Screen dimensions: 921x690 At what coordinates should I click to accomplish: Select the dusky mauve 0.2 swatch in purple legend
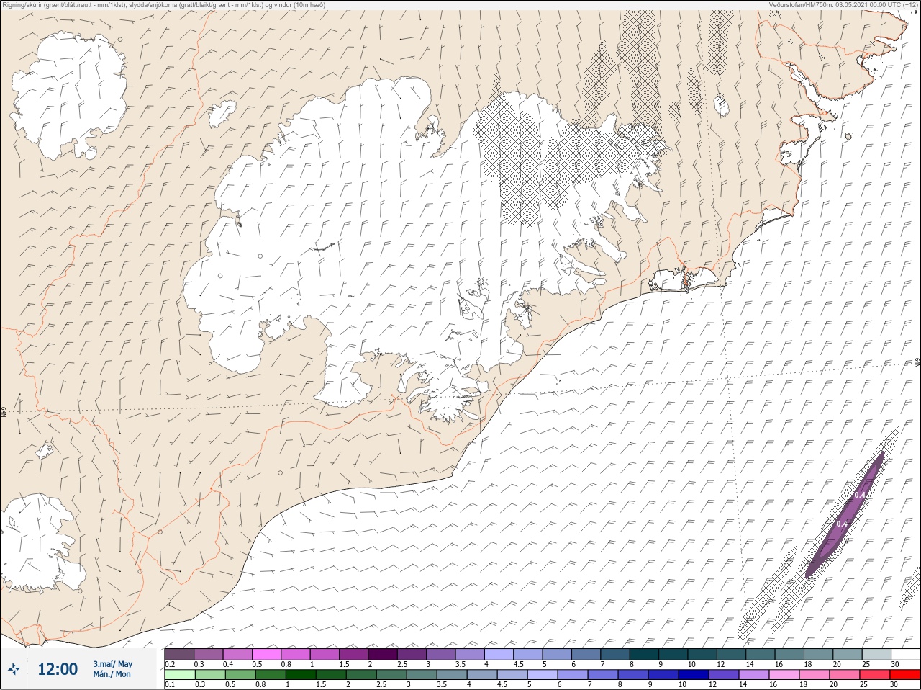(x=179, y=654)
